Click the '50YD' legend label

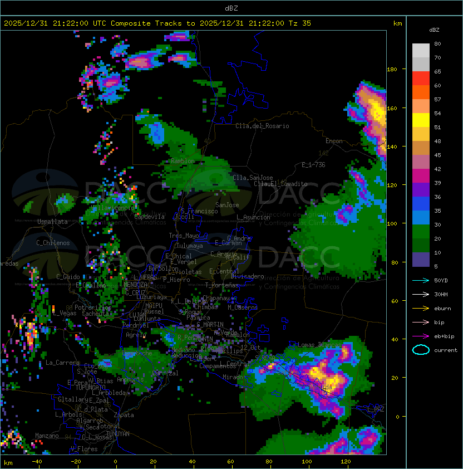coord(441,281)
